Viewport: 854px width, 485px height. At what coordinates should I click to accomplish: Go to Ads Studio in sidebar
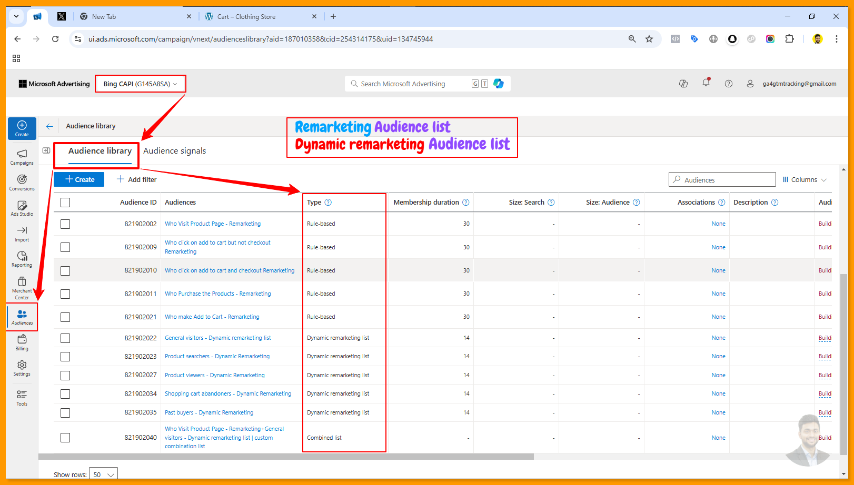pos(22,208)
